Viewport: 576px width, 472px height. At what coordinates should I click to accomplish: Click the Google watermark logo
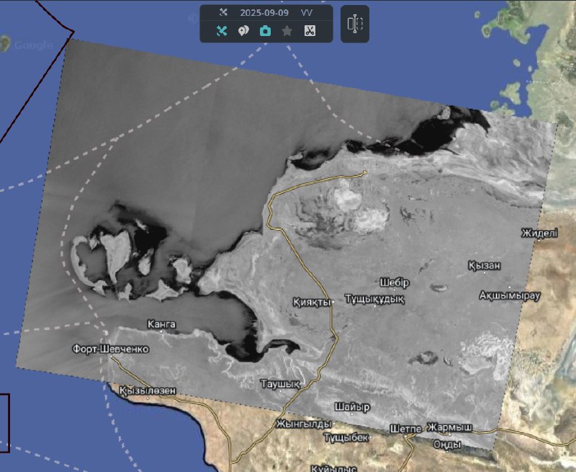[34, 45]
